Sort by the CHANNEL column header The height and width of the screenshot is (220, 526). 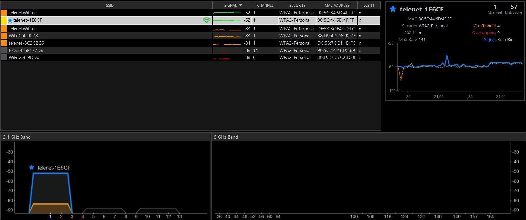click(x=265, y=5)
